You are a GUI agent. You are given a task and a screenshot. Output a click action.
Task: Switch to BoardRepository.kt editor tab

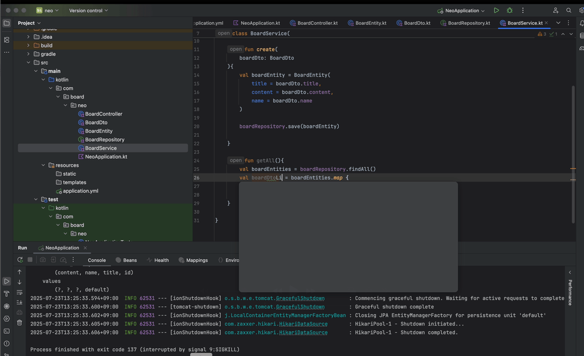click(x=465, y=23)
